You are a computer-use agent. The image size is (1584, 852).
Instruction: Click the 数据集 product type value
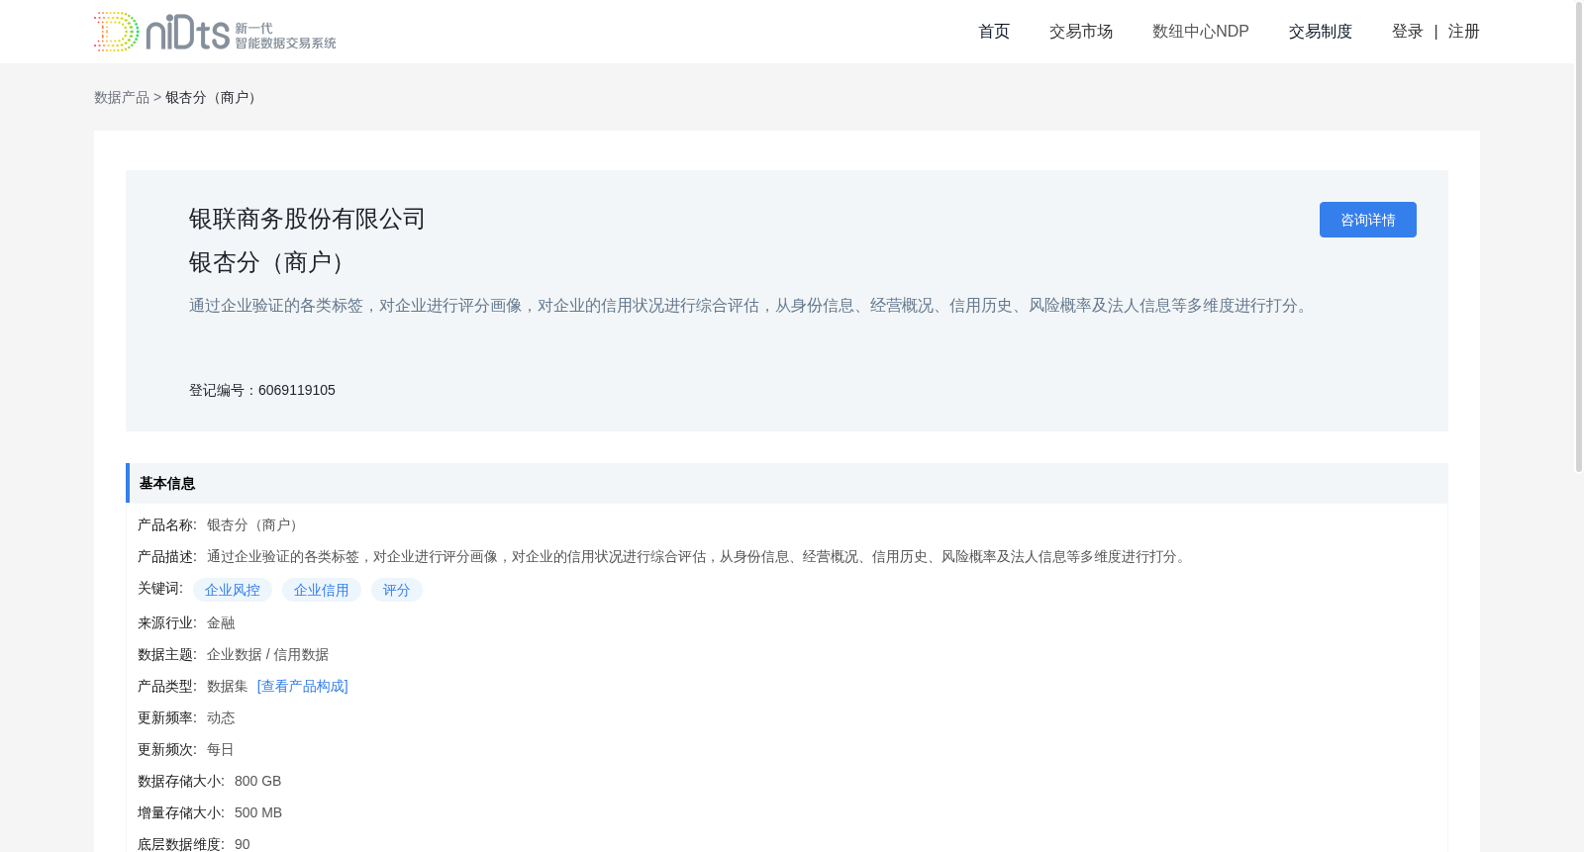(x=228, y=686)
